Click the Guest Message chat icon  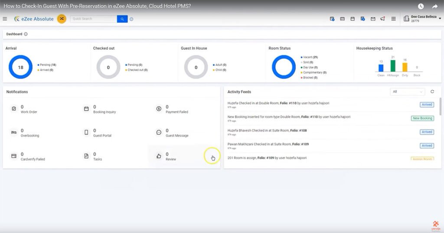pyautogui.click(x=159, y=133)
